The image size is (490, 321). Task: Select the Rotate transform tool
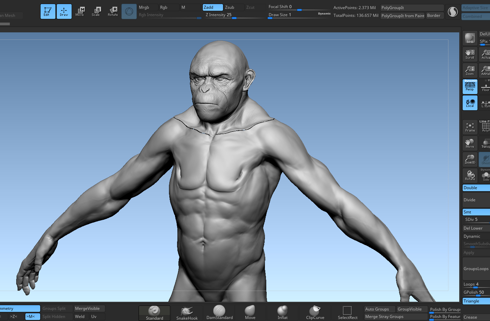113,11
